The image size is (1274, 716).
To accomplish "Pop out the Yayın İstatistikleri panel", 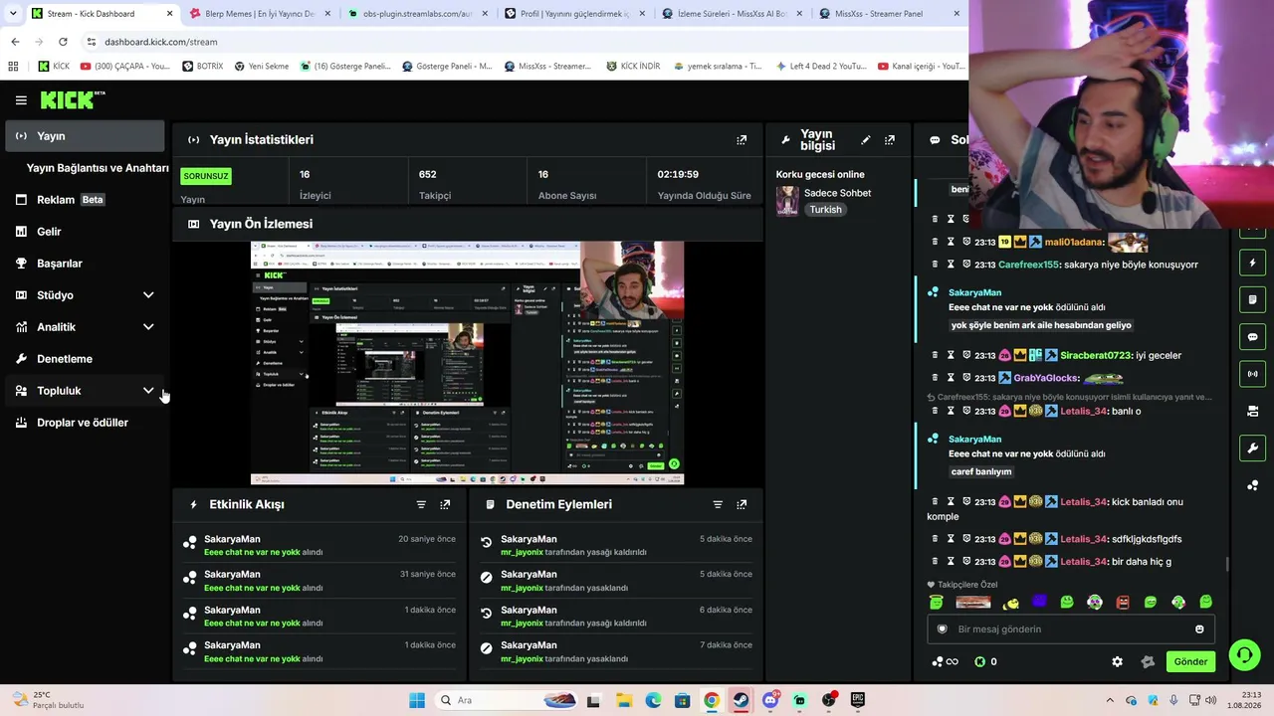I will coord(742,140).
